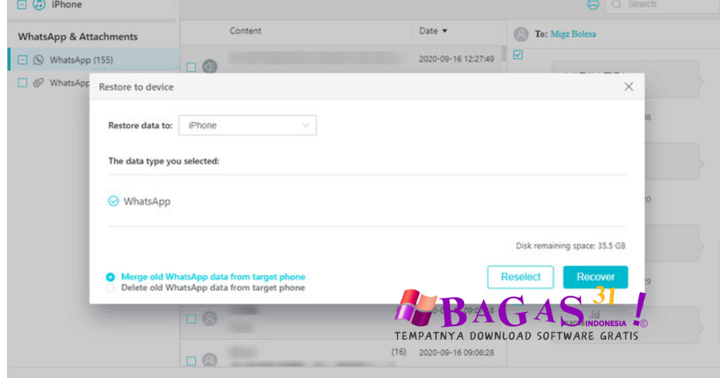Click the printer icon near search
The width and height of the screenshot is (720, 378).
(x=593, y=5)
